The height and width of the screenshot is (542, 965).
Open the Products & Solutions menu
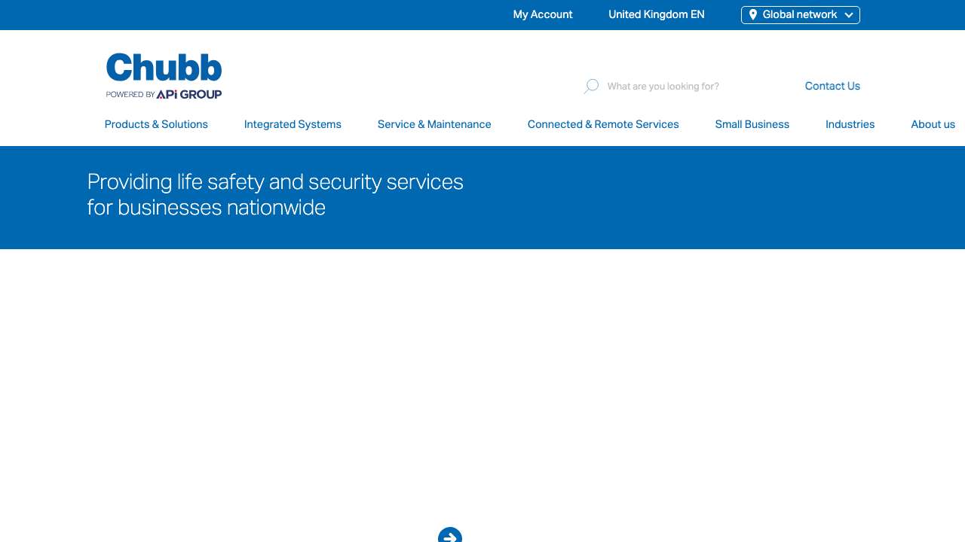click(x=156, y=125)
